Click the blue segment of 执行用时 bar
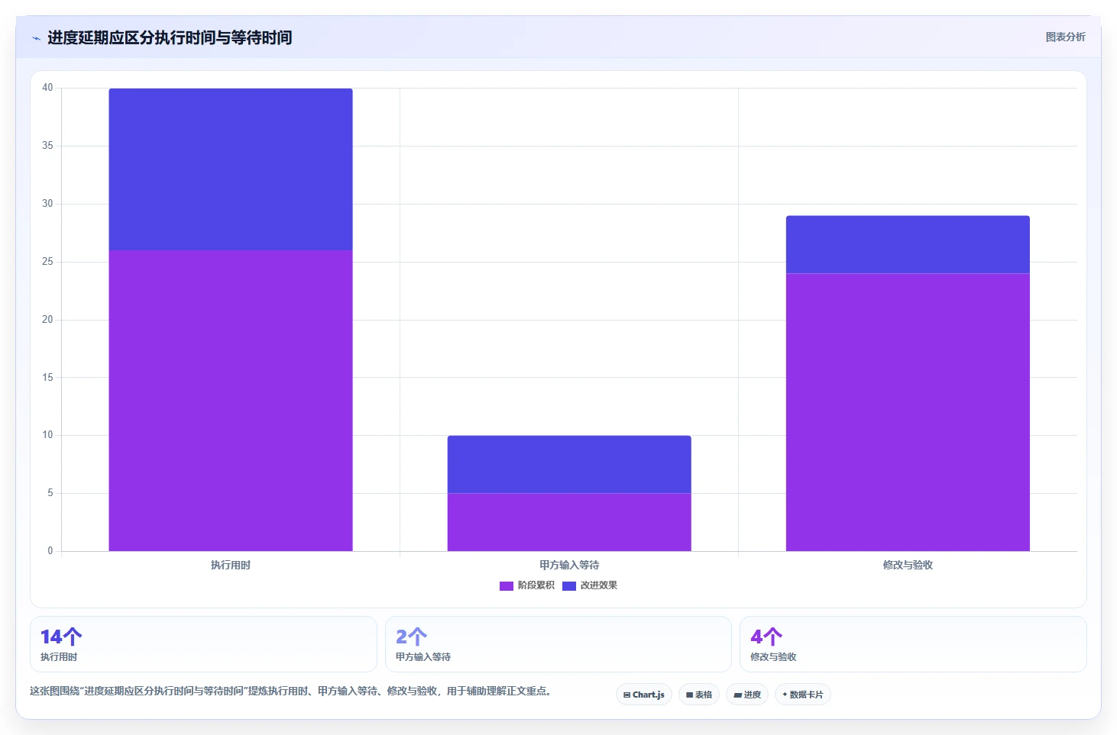Screen dimensions: 1117x735 pos(231,169)
